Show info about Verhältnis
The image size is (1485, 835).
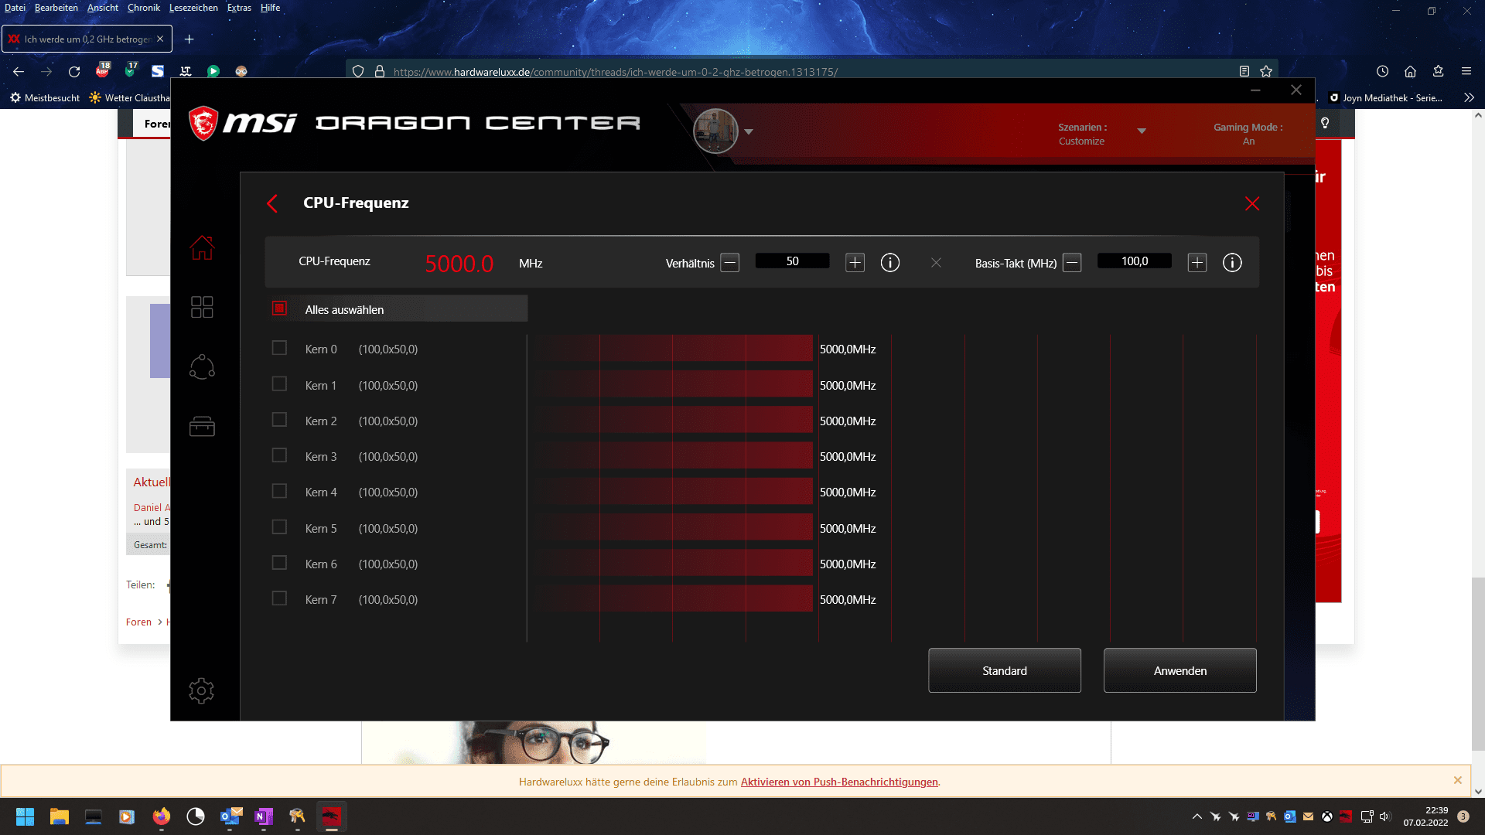pos(890,263)
